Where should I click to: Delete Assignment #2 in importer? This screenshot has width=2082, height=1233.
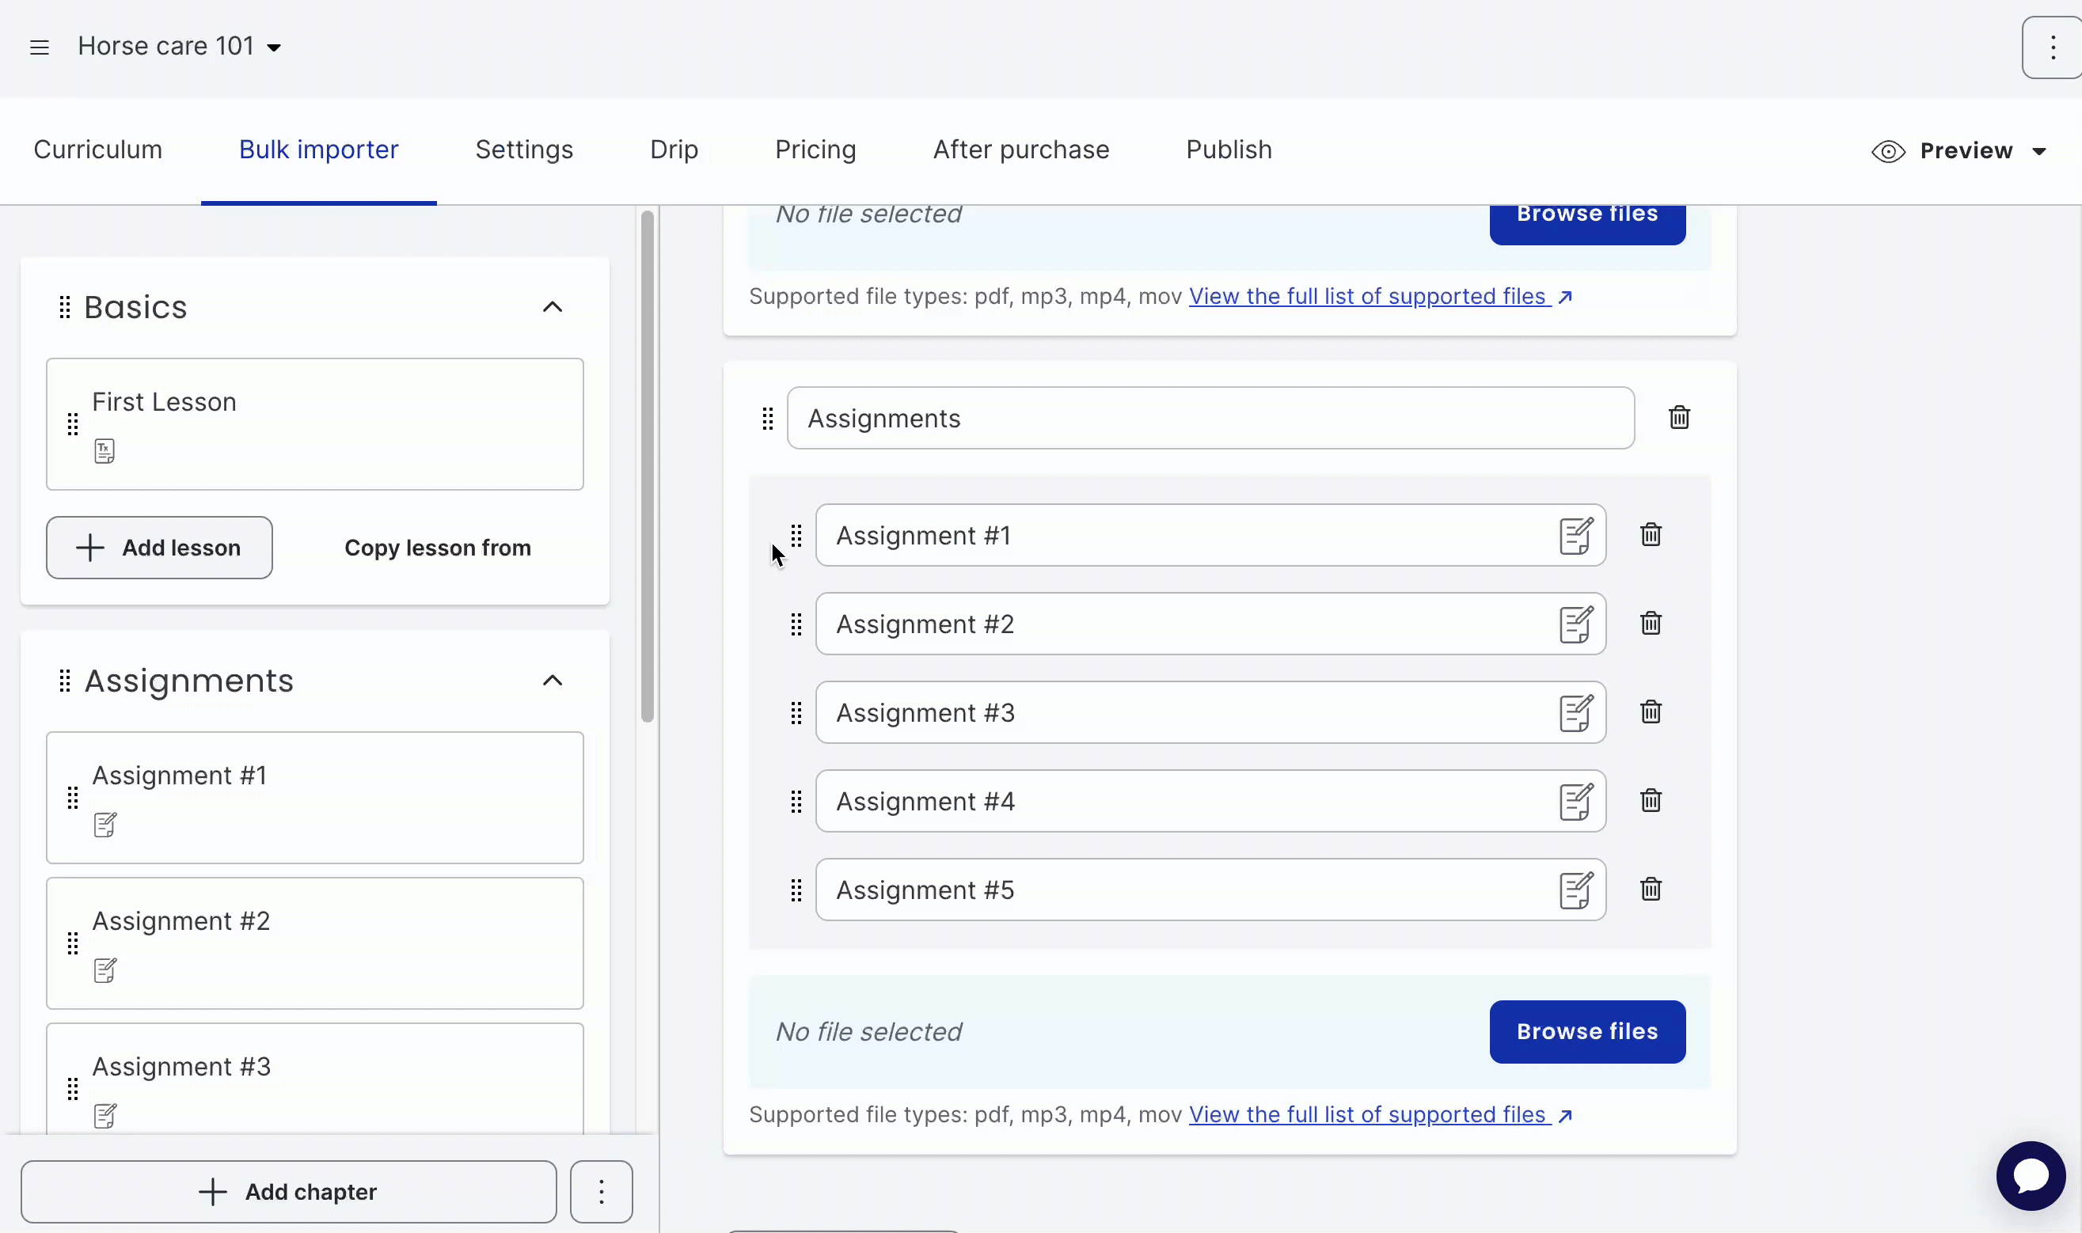pyautogui.click(x=1651, y=623)
